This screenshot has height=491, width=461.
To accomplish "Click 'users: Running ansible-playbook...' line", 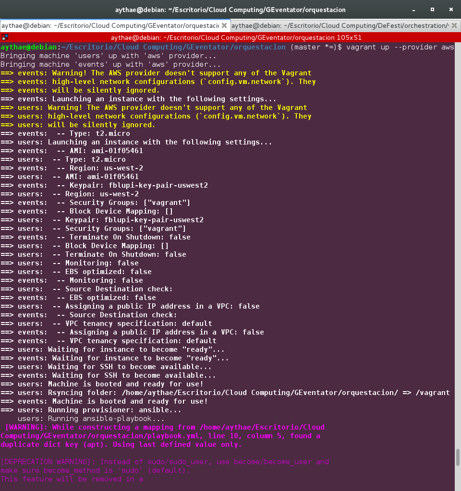I will pos(91,419).
